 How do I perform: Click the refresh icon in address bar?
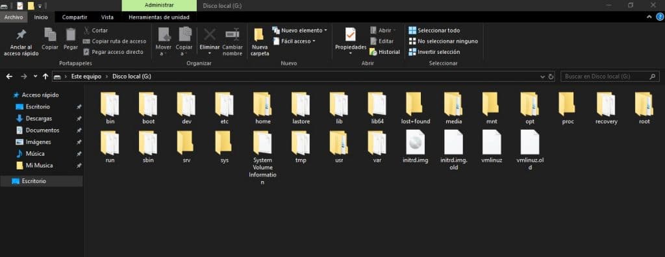[x=551, y=77]
